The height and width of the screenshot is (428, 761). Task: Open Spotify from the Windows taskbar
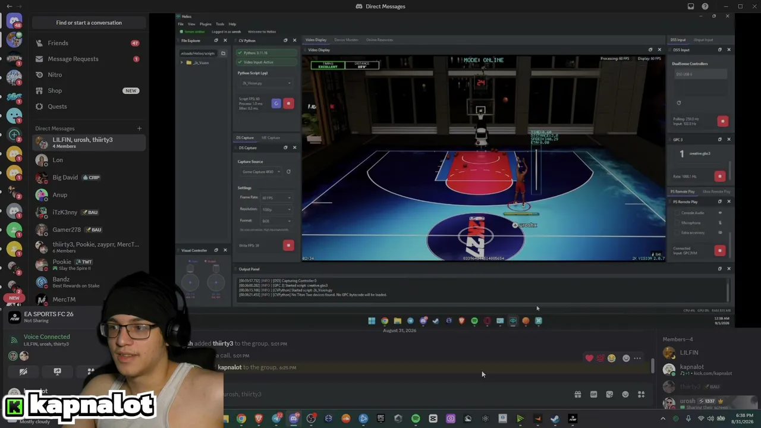[x=416, y=418]
